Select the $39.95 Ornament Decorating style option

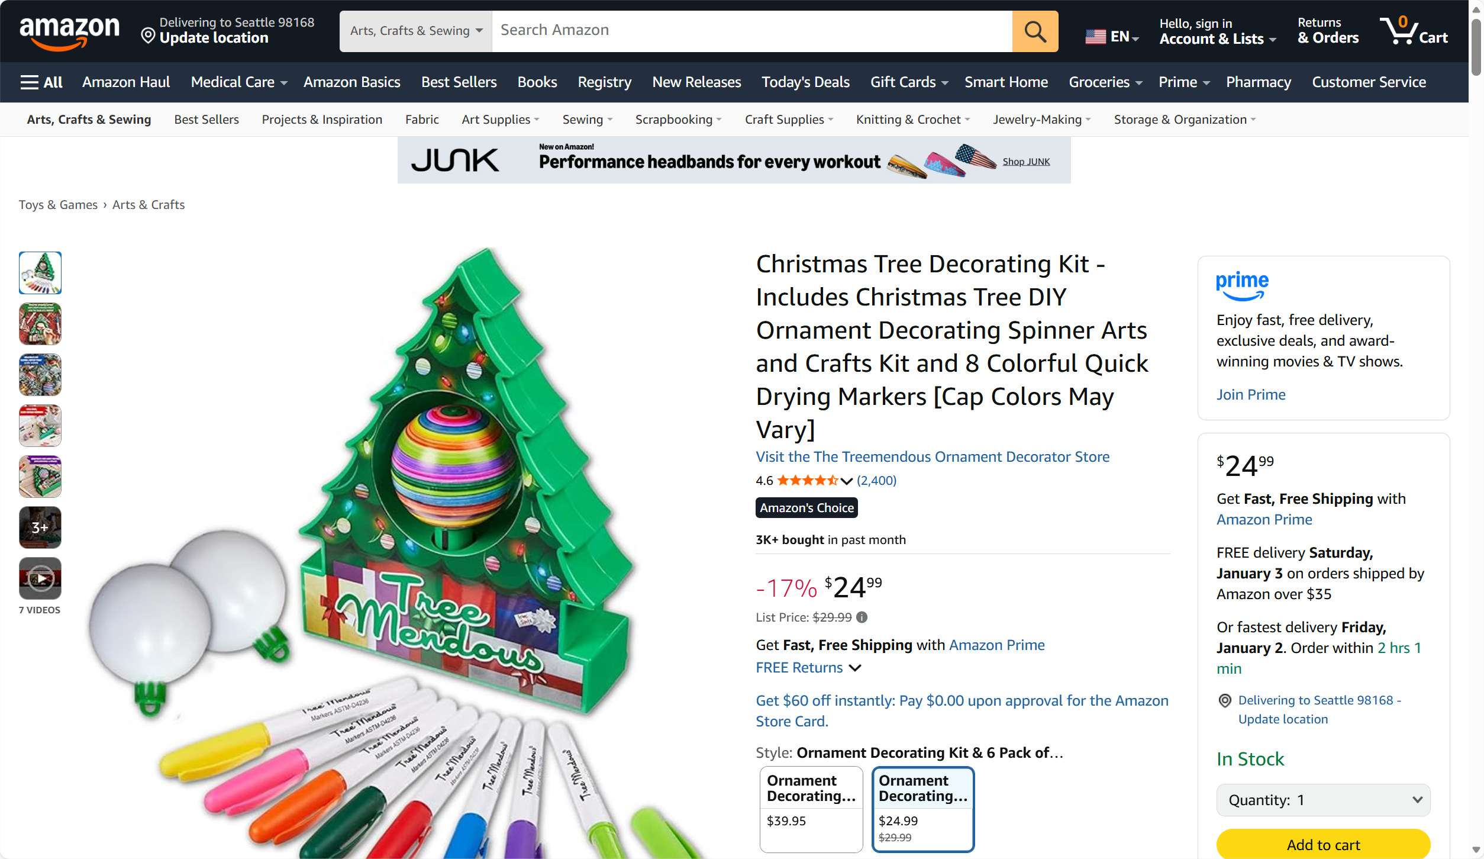811,809
